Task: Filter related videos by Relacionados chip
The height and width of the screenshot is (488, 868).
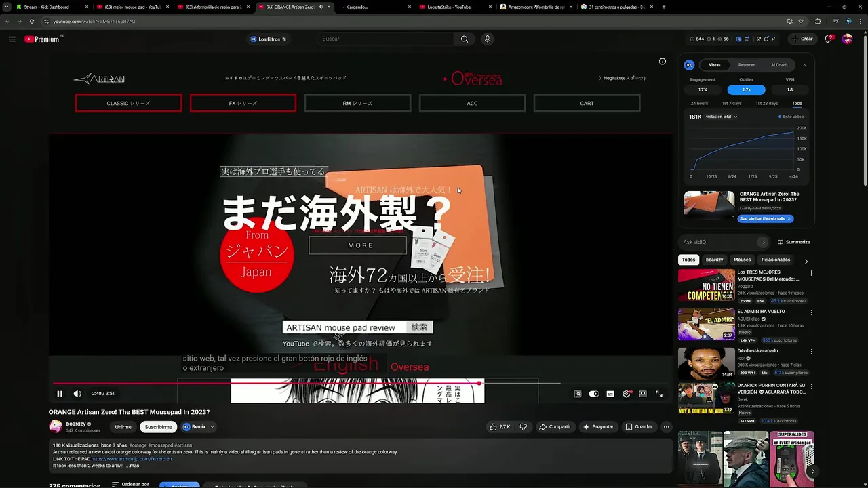Action: tap(775, 260)
